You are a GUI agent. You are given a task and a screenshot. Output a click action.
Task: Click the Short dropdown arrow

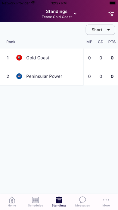[x=108, y=30]
